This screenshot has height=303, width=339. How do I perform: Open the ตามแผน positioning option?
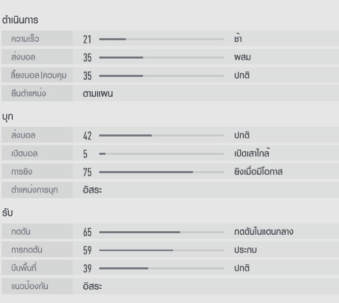pyautogui.click(x=98, y=94)
